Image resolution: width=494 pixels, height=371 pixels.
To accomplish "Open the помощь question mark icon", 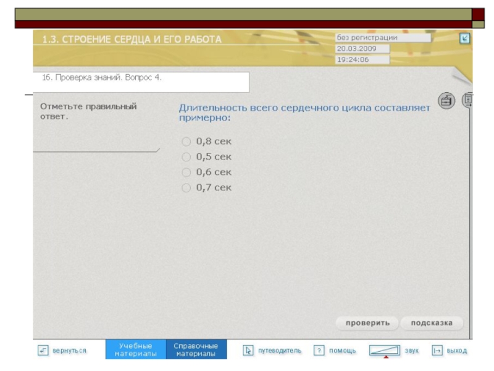I will [x=319, y=351].
